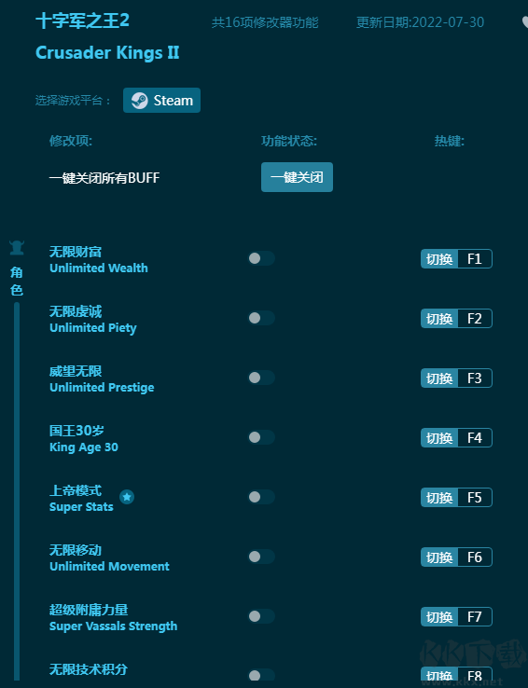
Task: Click the star badge beside Super Stats
Action: pyautogui.click(x=127, y=497)
